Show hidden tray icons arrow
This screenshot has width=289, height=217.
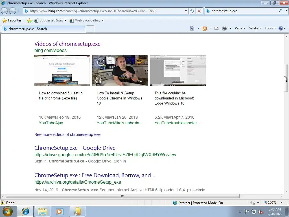240,212
